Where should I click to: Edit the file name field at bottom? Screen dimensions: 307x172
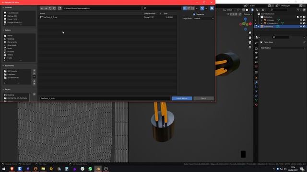click(105, 98)
